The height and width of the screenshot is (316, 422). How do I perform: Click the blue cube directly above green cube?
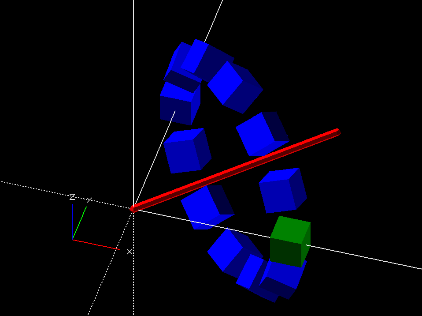click(282, 190)
